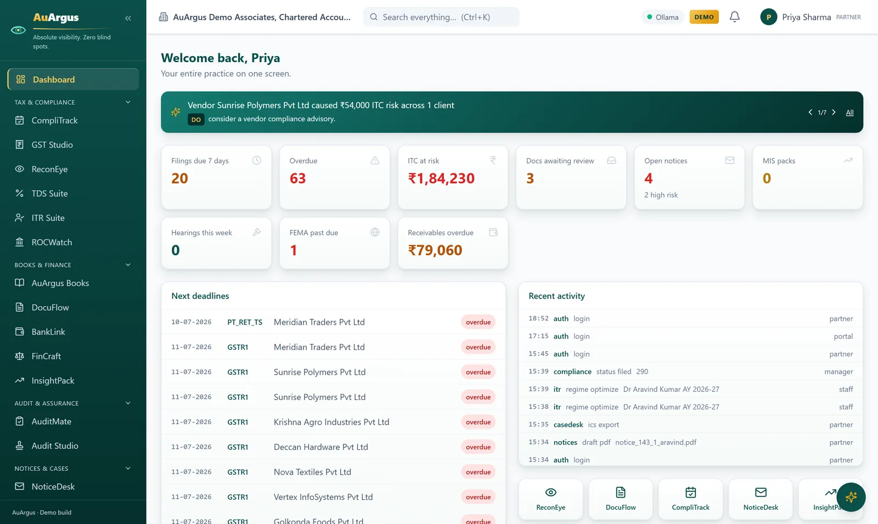Open ReconEye quick-launch tile
This screenshot has width=878, height=524.
(x=551, y=499)
